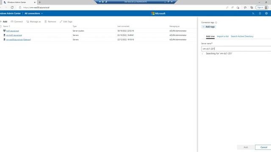Click the read aloud icon in address bar

coord(232,8)
